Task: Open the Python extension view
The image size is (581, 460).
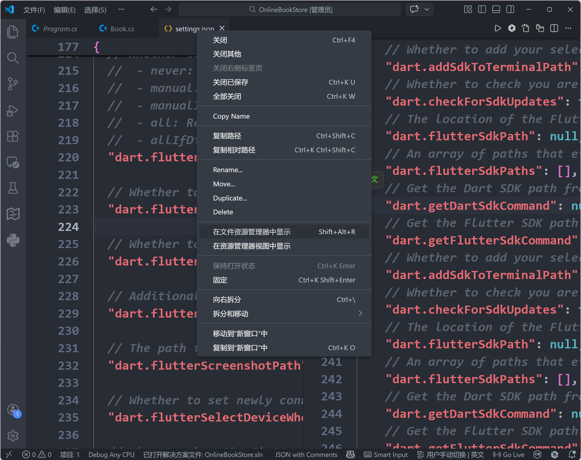Action: click(x=13, y=240)
